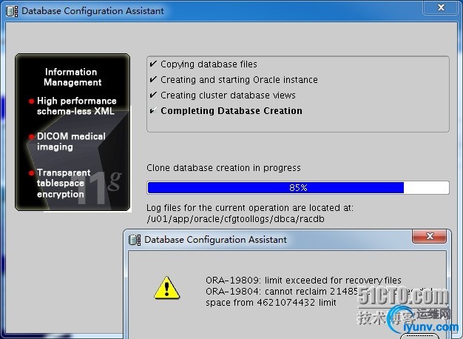Click checkmark beside Creating cluster database views
Screen dimensions: 463x339
153,95
